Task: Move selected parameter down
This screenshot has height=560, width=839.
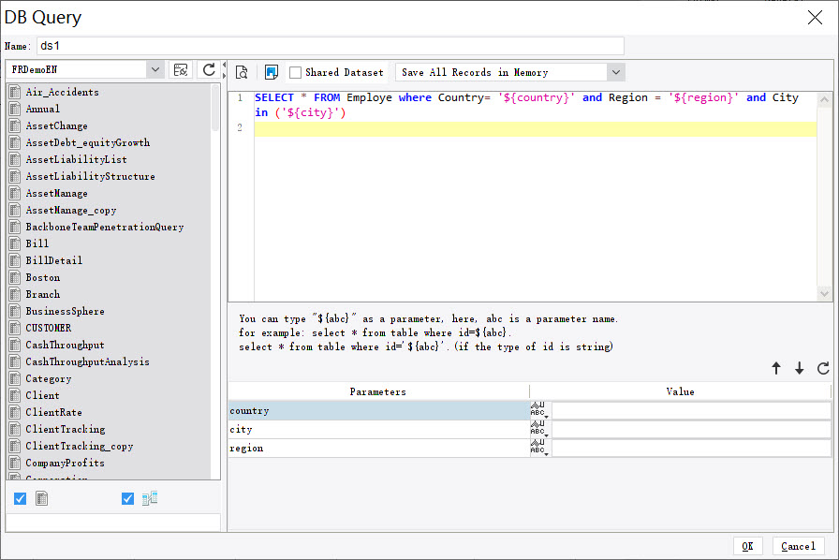Action: pos(799,369)
